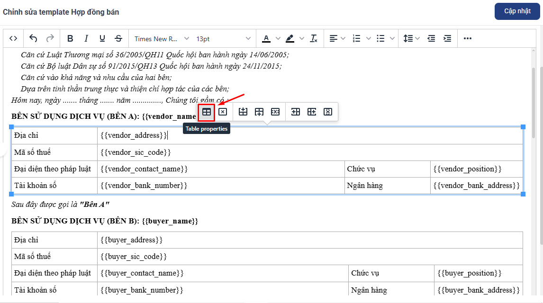Insert a row before the current row

click(x=243, y=112)
